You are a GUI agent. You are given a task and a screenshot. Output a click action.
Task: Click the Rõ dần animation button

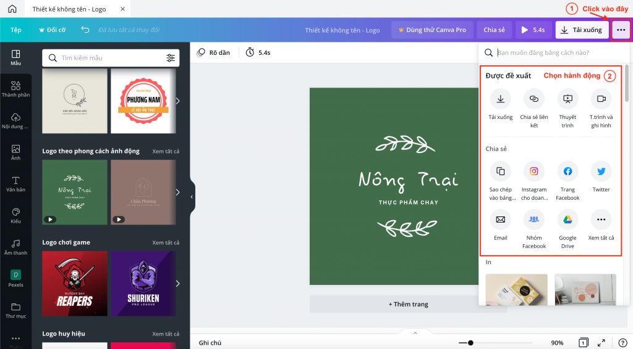coord(213,53)
